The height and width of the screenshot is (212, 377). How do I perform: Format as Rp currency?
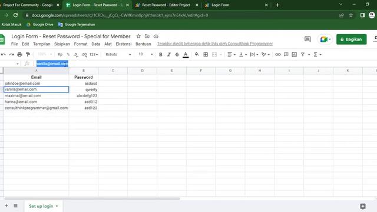point(60,55)
